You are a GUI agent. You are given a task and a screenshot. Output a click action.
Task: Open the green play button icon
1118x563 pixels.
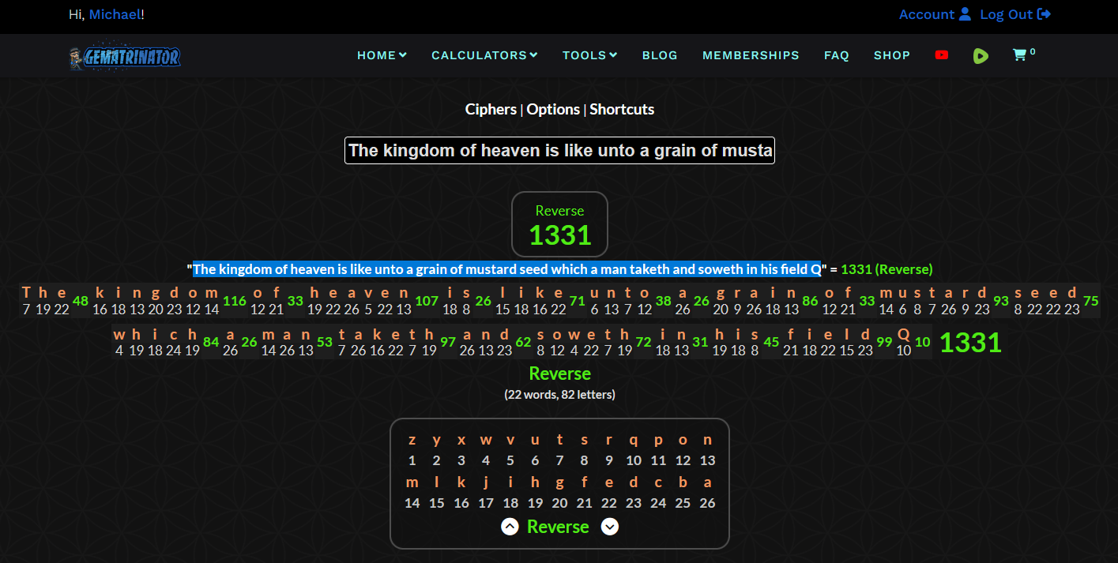click(981, 56)
